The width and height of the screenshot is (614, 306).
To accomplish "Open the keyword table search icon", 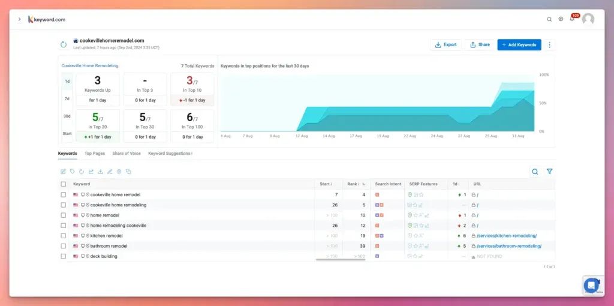I will pos(535,172).
